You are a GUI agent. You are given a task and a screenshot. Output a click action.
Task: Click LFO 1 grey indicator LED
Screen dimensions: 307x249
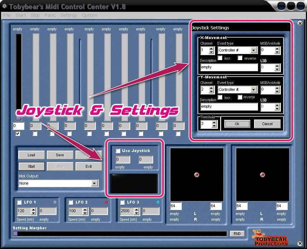tap(55, 202)
